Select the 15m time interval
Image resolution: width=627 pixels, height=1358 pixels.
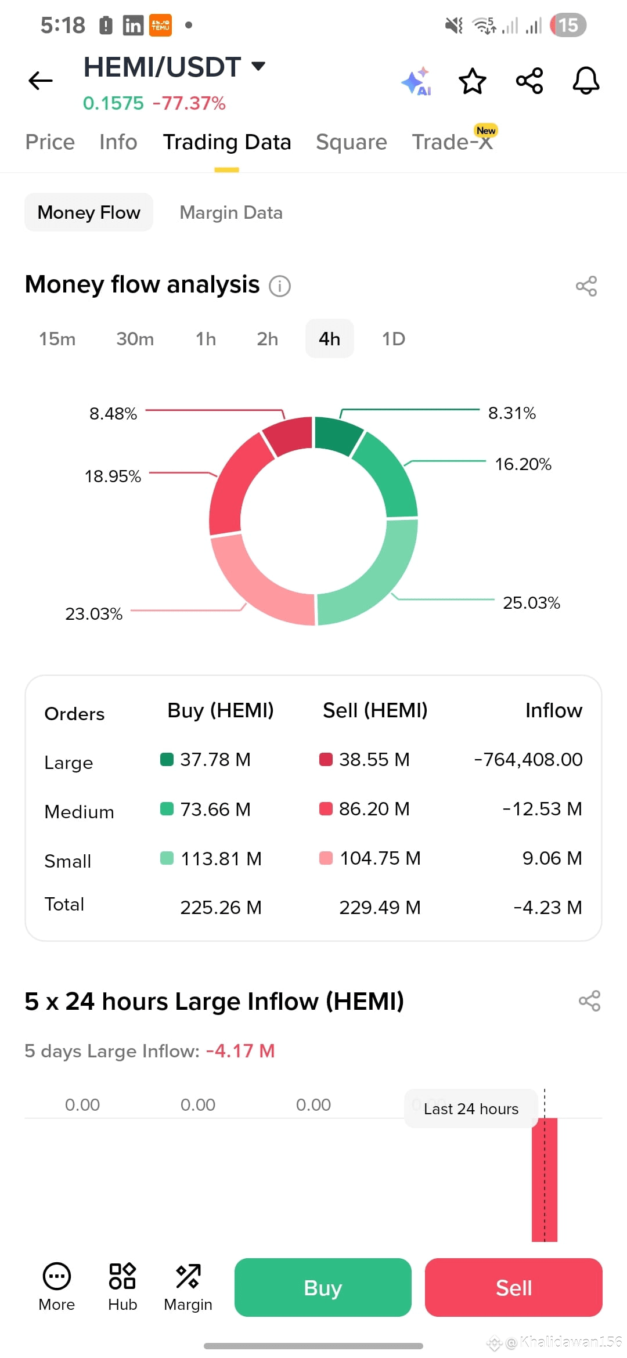point(57,339)
